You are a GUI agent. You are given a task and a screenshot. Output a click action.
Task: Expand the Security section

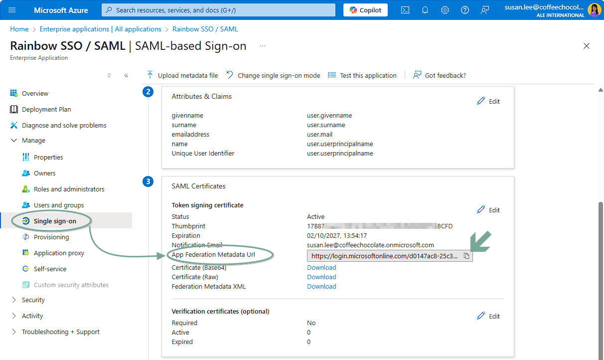14,300
